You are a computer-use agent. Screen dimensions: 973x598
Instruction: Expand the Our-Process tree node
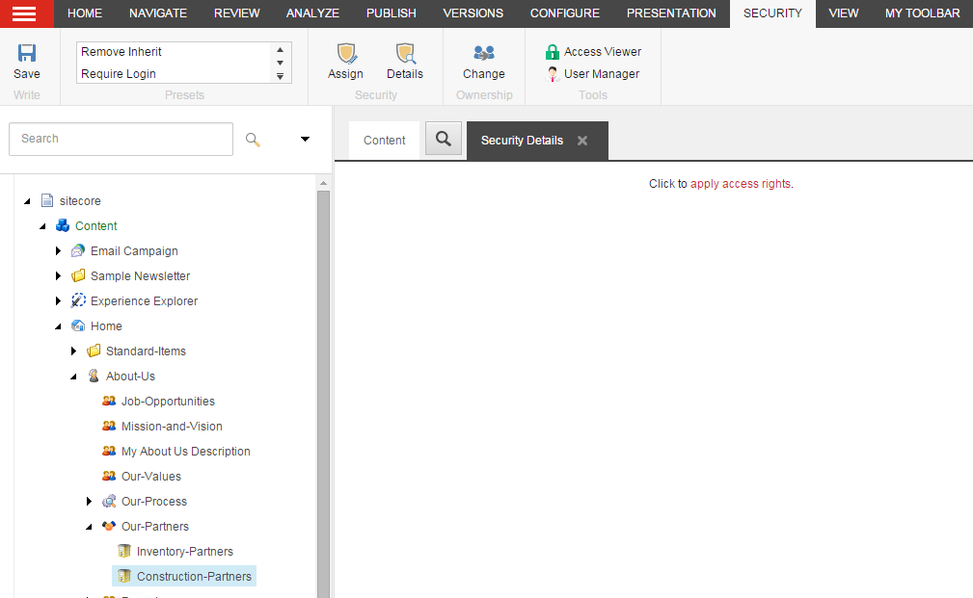coord(90,502)
